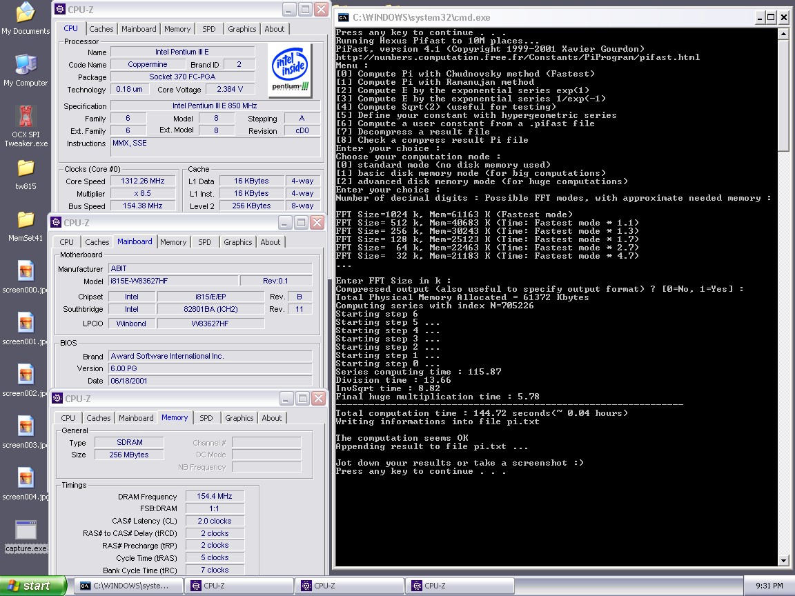Click the memory Type value SDRAM
Image resolution: width=795 pixels, height=596 pixels.
pos(129,442)
